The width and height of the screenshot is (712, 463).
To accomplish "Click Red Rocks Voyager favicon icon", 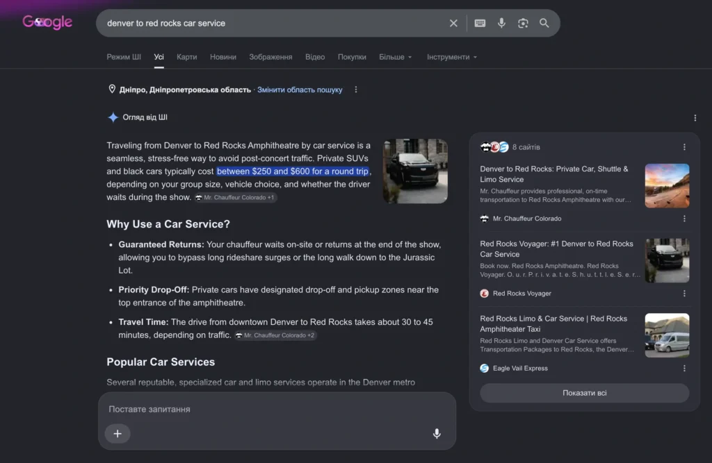I will [484, 294].
